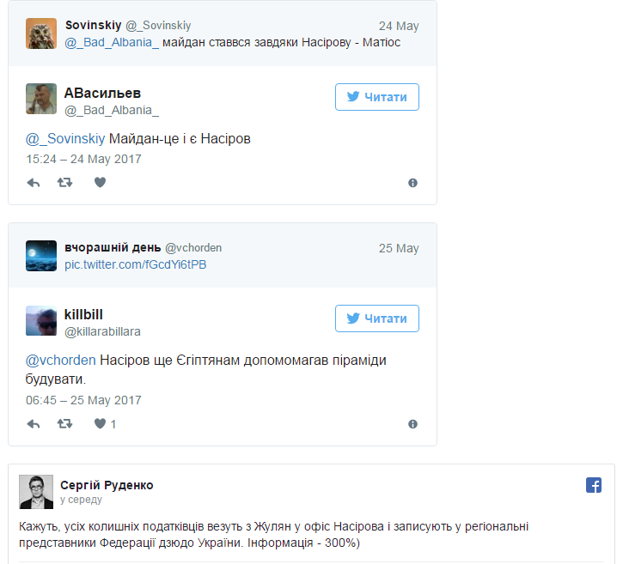
Task: Open вчорашній день's moon avatar
Action: [41, 256]
